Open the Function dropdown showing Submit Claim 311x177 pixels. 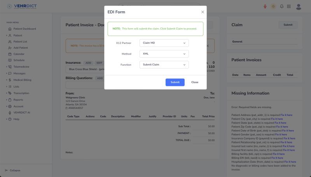coord(164,65)
